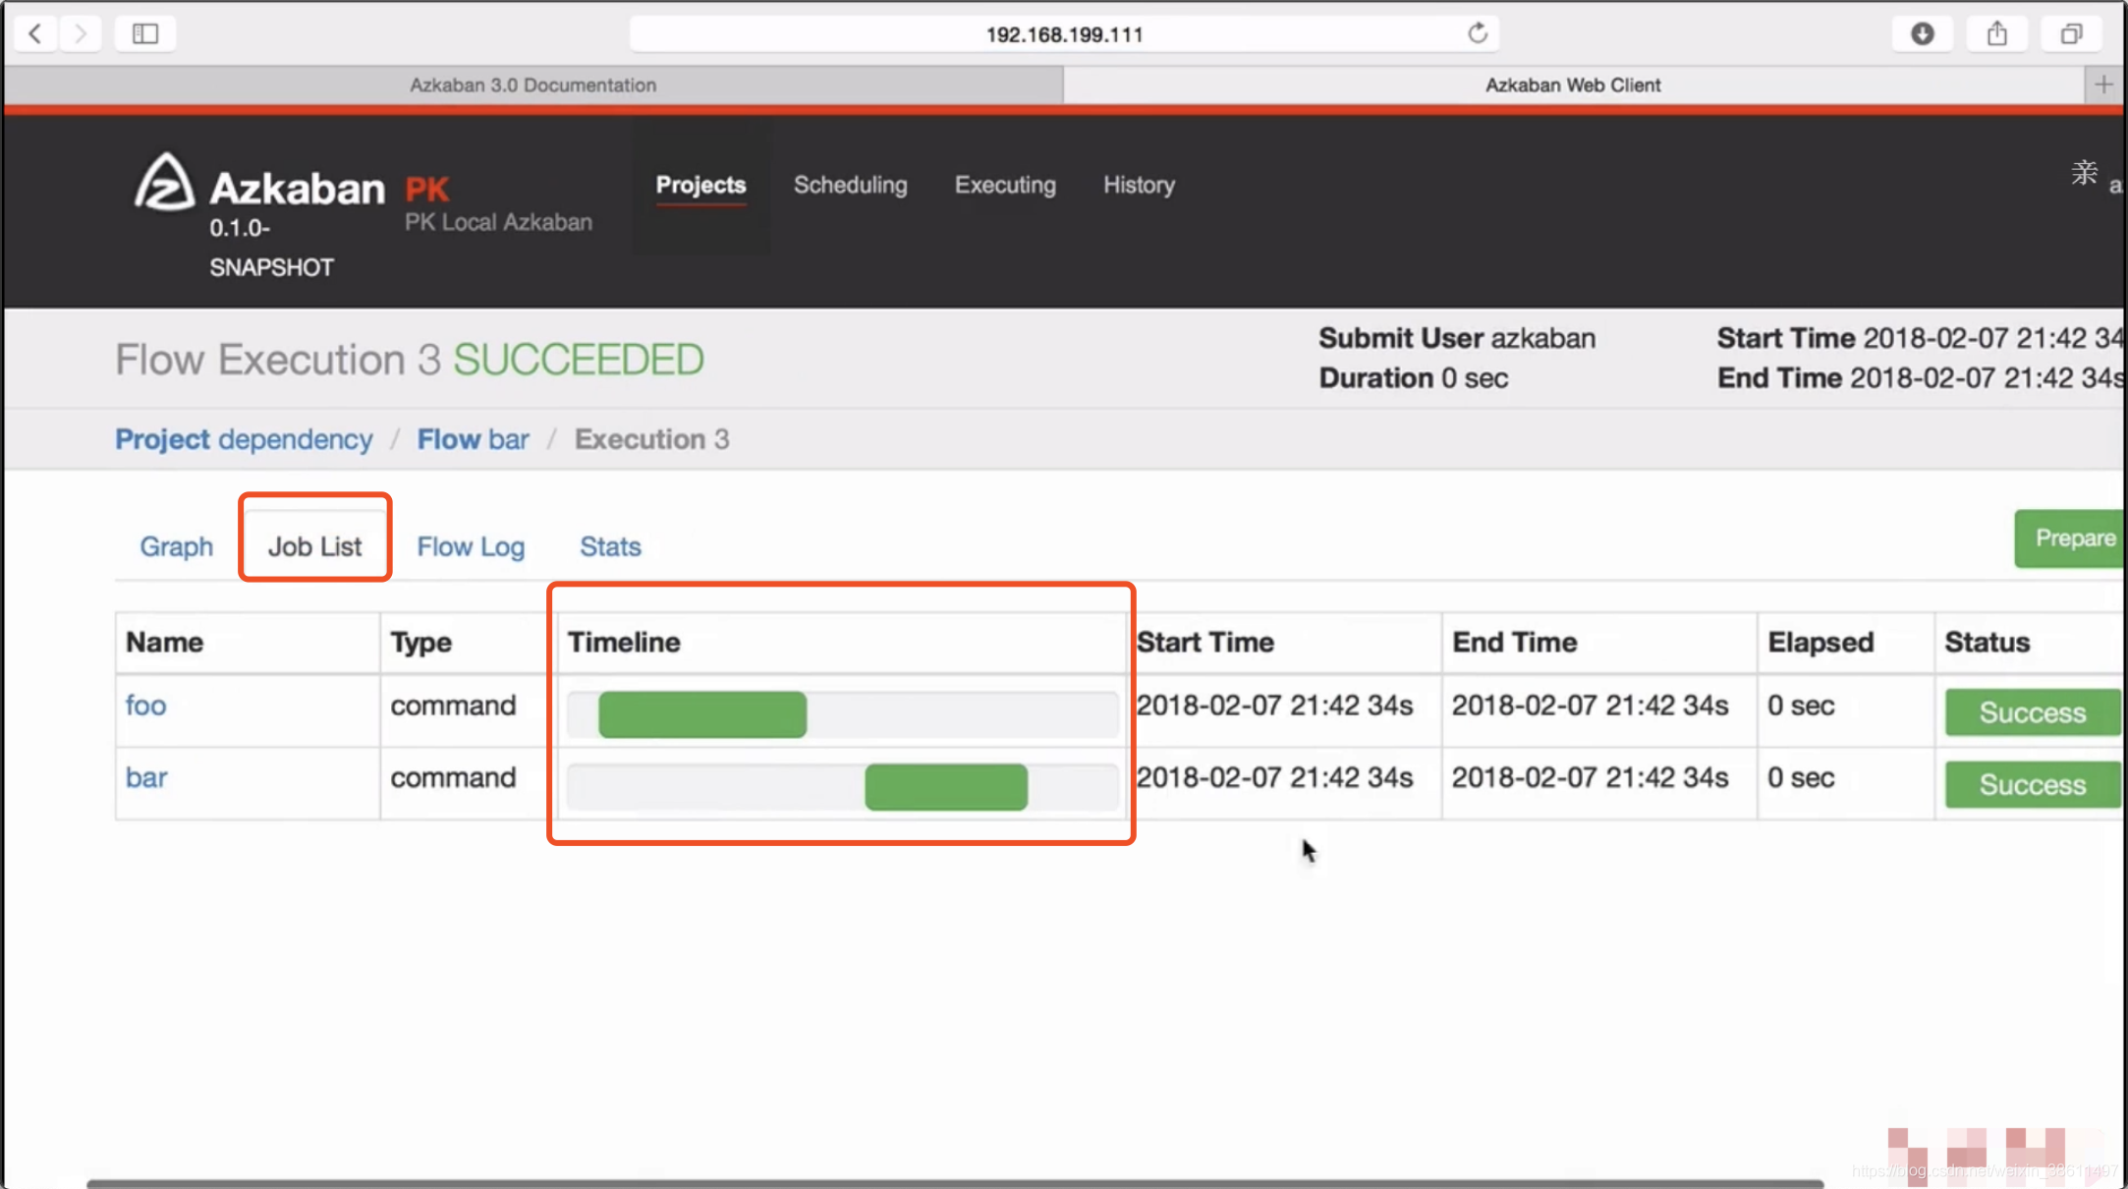Click the settings gear icon top right
This screenshot has height=1189, width=2128.
[x=2086, y=173]
